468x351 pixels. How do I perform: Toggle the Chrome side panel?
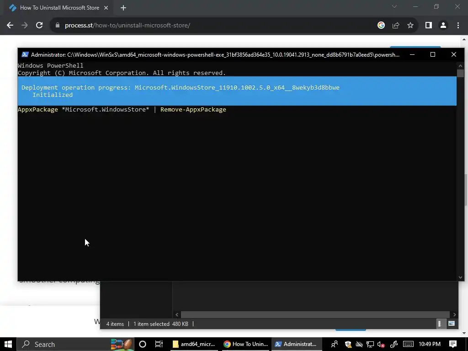(x=429, y=26)
